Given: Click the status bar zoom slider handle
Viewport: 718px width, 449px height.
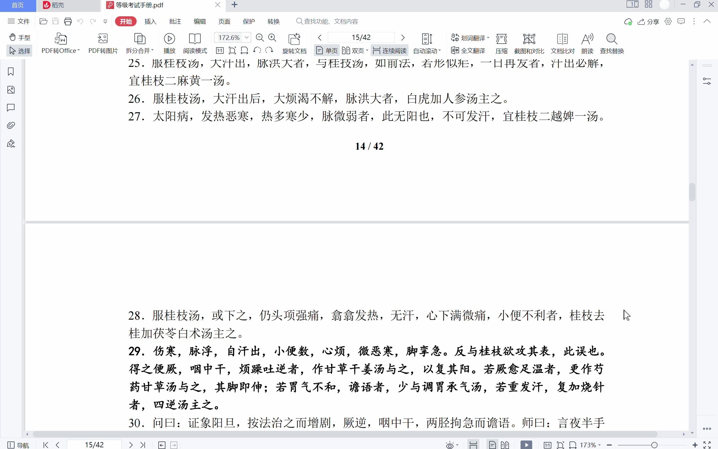Looking at the screenshot, I should (x=654, y=445).
